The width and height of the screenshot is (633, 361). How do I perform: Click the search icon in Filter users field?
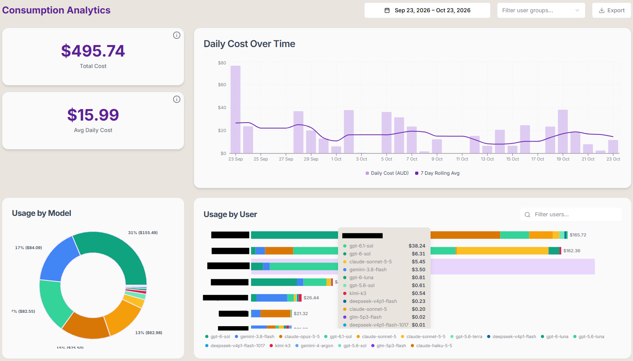point(527,215)
